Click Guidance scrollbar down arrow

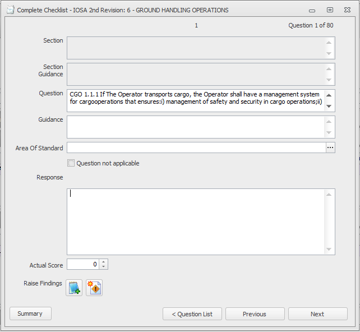pyautogui.click(x=329, y=132)
